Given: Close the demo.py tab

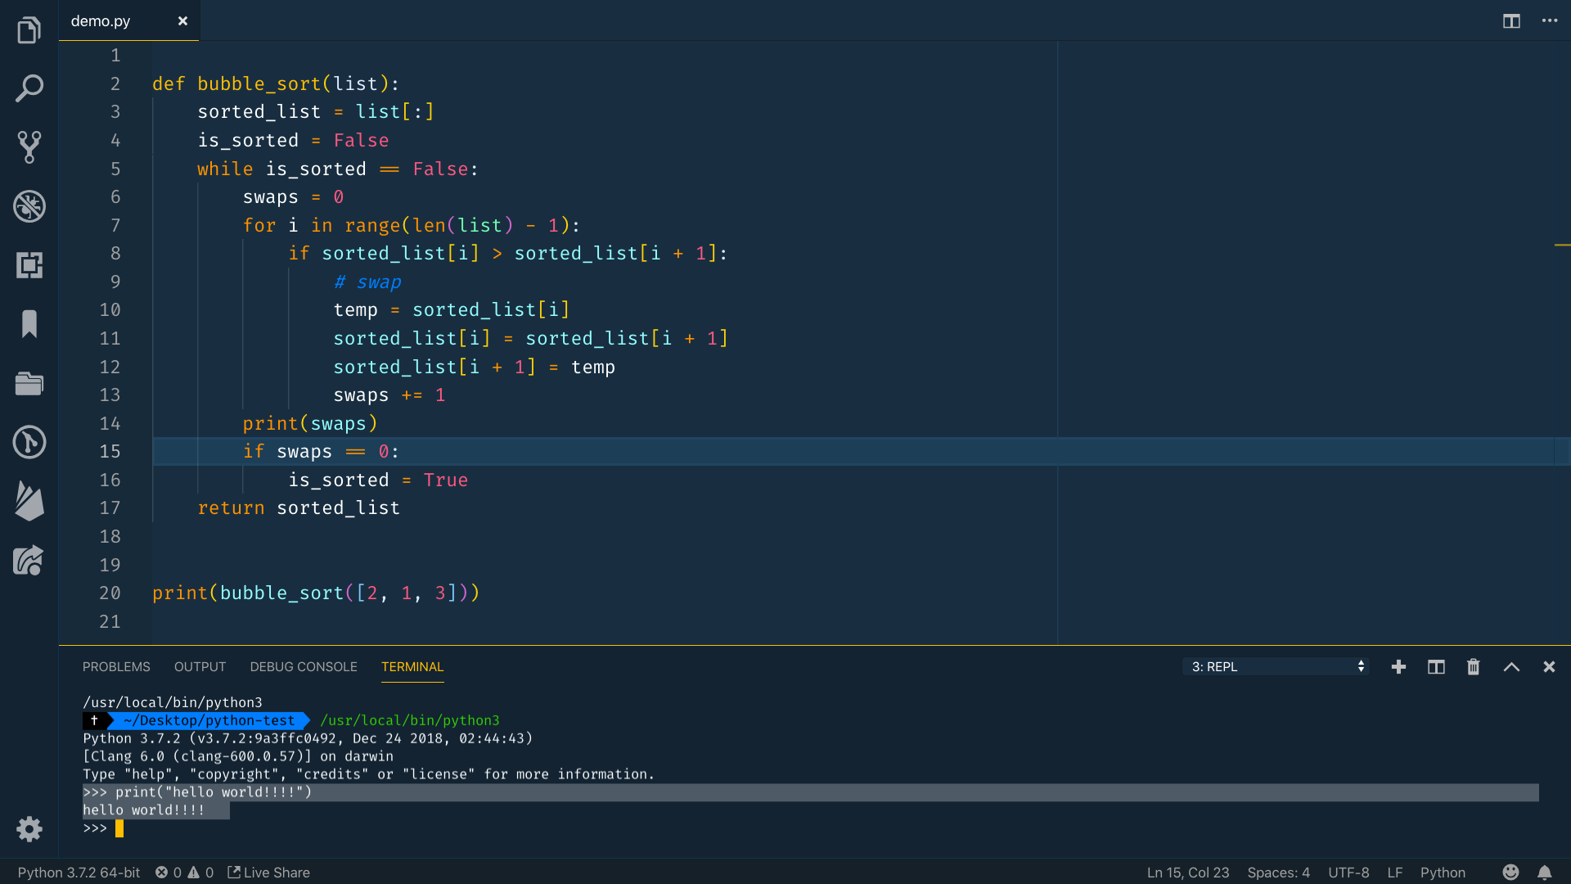Looking at the screenshot, I should [182, 20].
